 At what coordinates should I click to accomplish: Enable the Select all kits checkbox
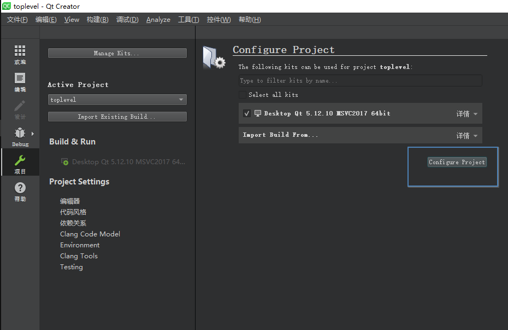(x=243, y=95)
